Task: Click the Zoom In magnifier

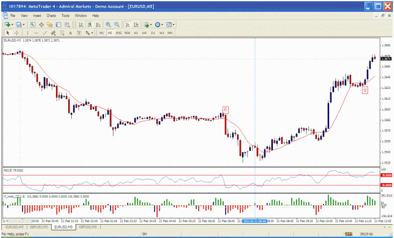Action: [x=108, y=25]
